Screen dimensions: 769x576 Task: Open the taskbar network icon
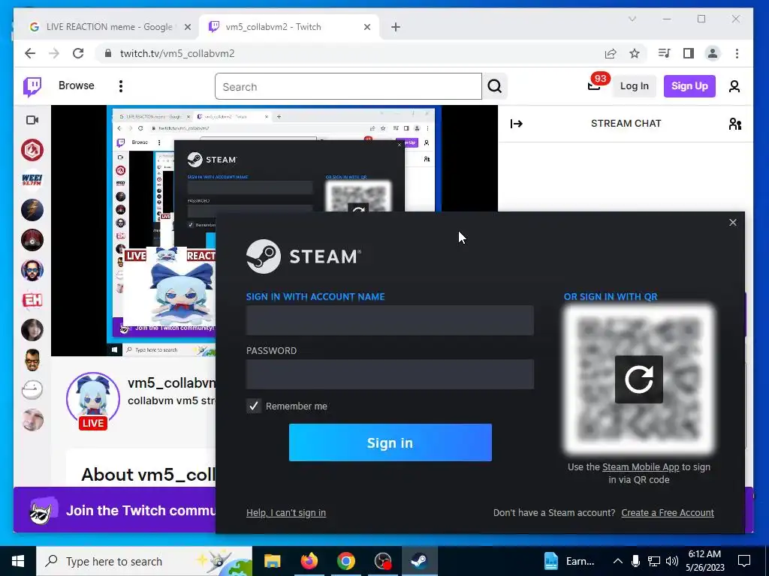[654, 561]
